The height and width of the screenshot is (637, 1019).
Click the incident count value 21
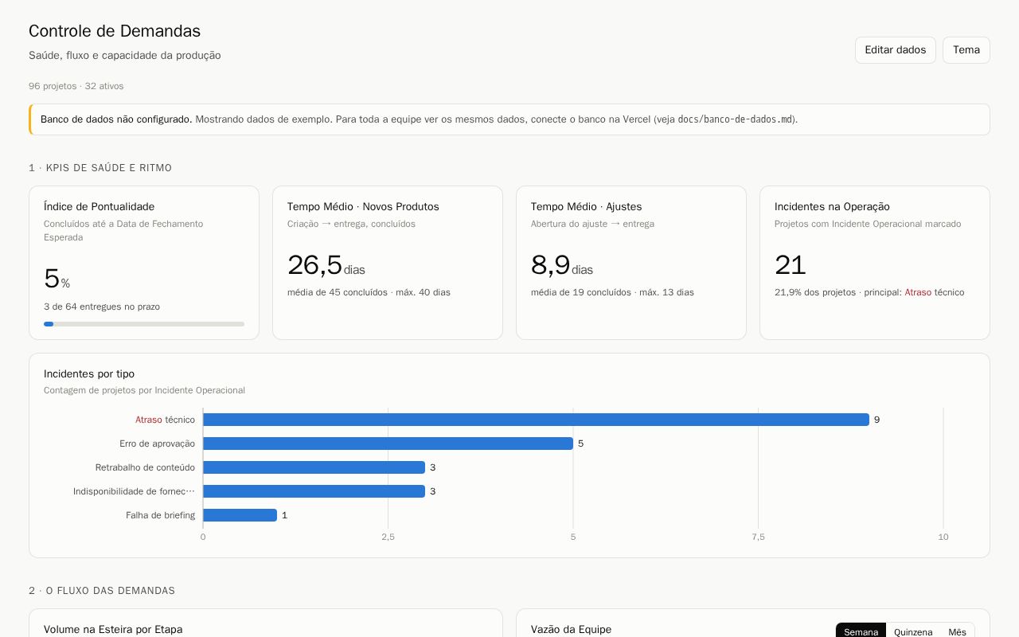click(x=790, y=265)
